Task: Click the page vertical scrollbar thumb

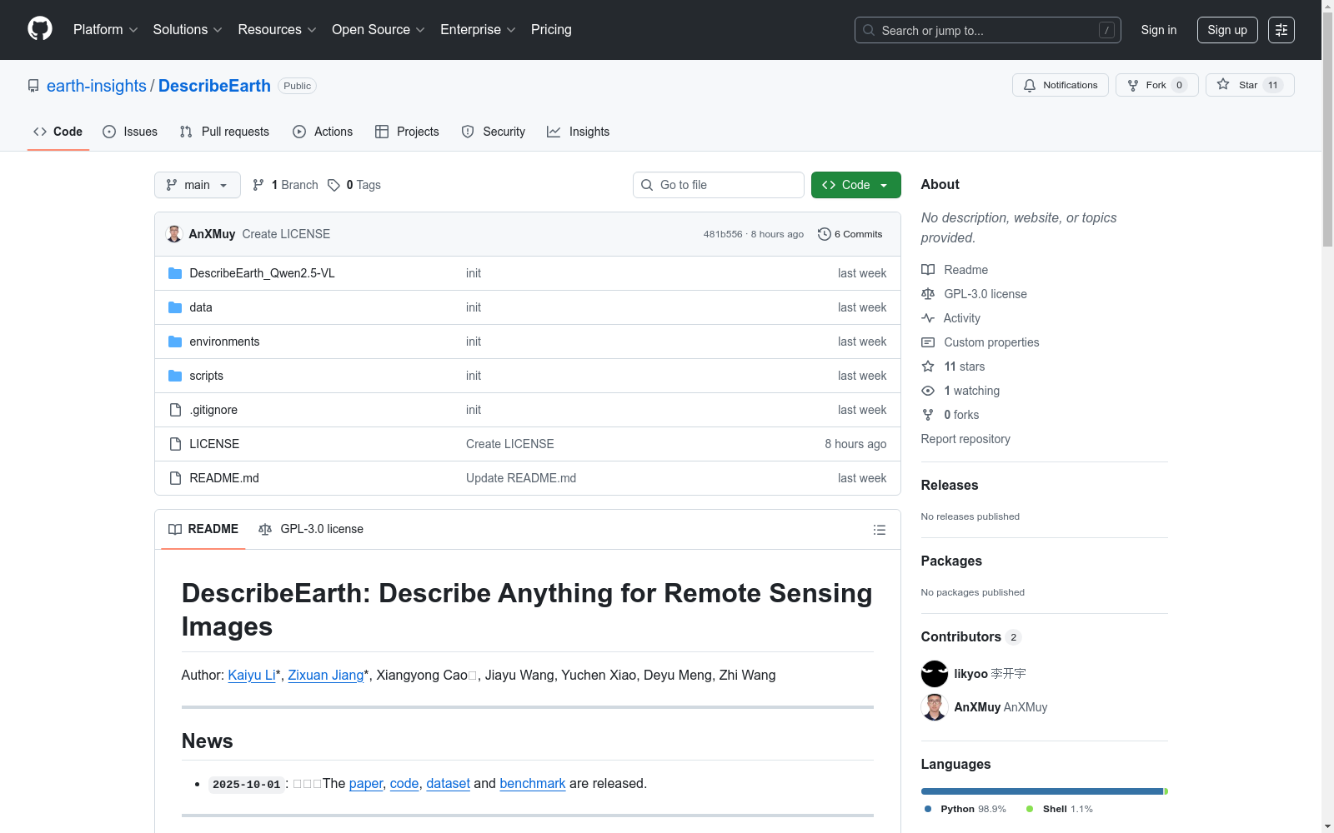Action: tap(1327, 129)
